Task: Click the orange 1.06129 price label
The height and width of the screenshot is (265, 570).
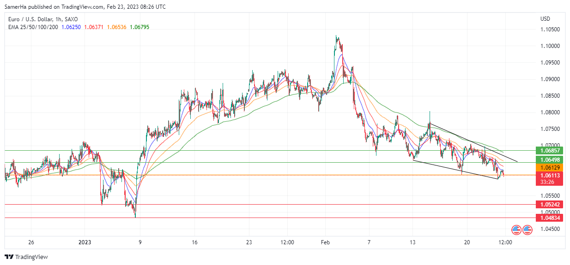Action: 550,168
